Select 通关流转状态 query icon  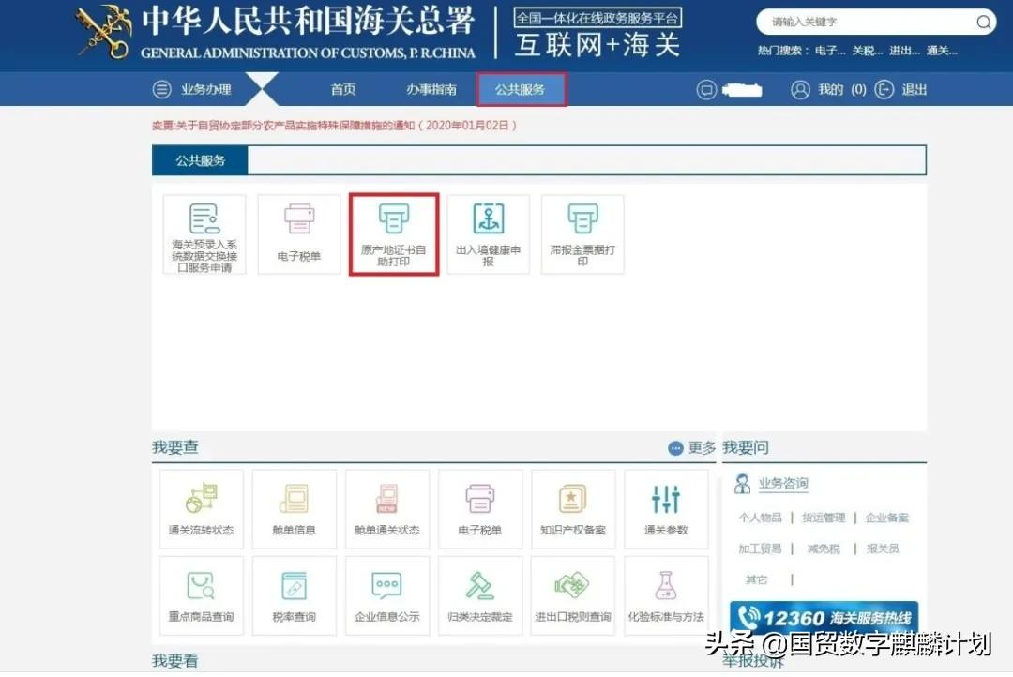coord(201,507)
